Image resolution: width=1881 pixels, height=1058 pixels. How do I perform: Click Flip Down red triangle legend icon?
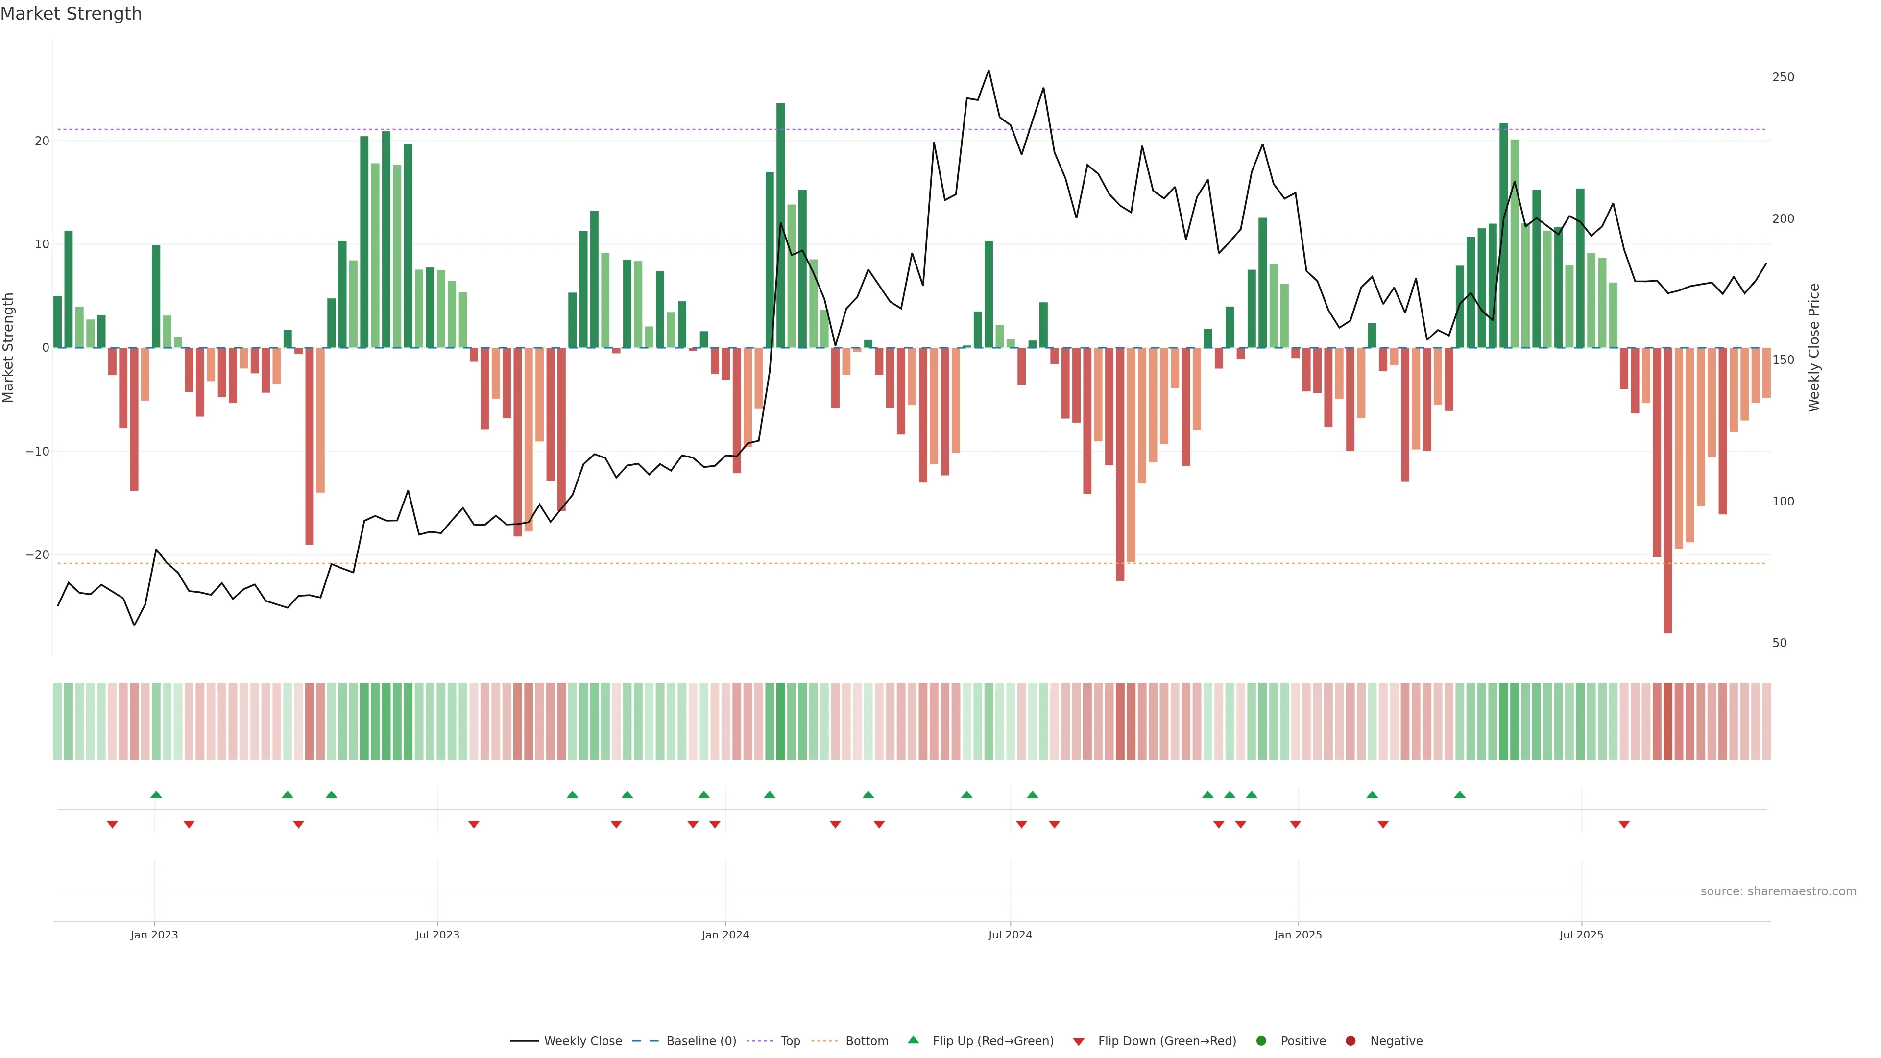1079,1042
